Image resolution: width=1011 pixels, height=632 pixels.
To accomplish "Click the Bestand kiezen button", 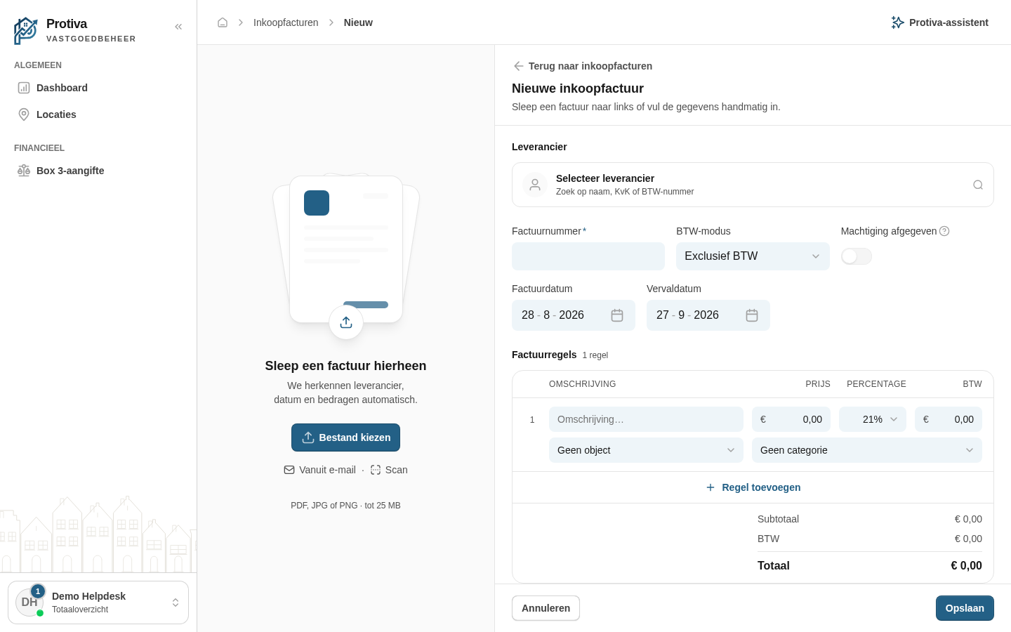I will tap(345, 437).
